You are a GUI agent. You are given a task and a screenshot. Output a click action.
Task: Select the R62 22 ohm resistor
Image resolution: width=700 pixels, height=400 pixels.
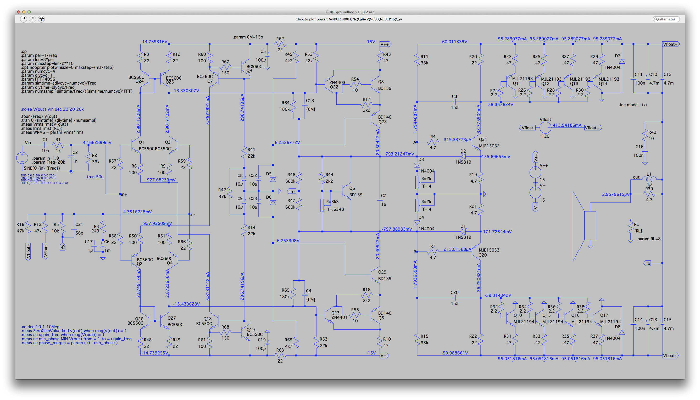[x=280, y=44]
